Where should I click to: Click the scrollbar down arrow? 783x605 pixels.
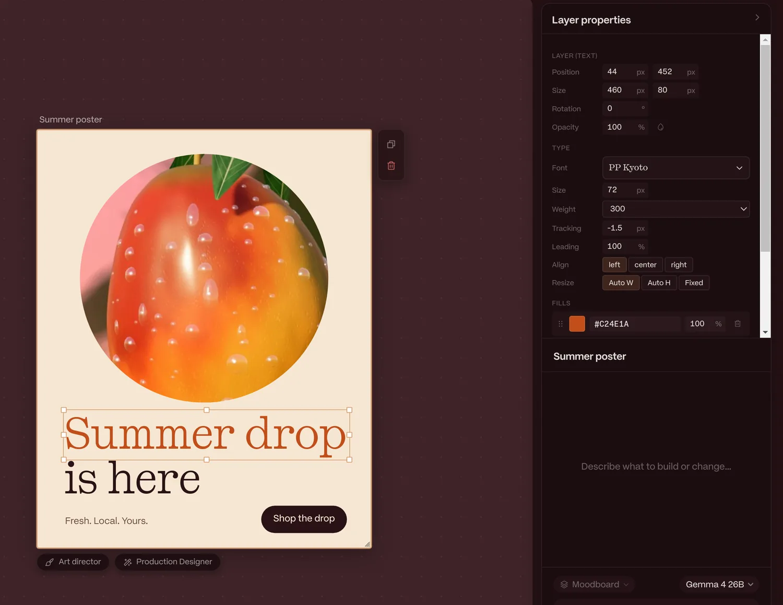point(765,332)
